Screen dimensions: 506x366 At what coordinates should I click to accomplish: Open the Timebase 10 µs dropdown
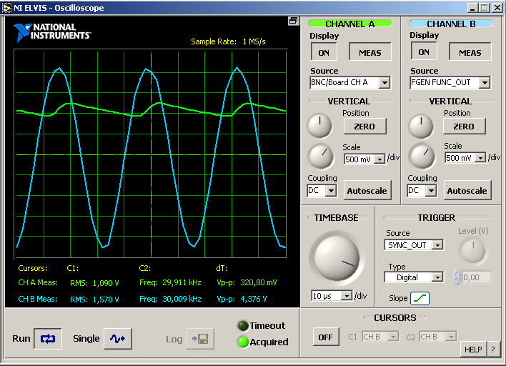tap(347, 296)
